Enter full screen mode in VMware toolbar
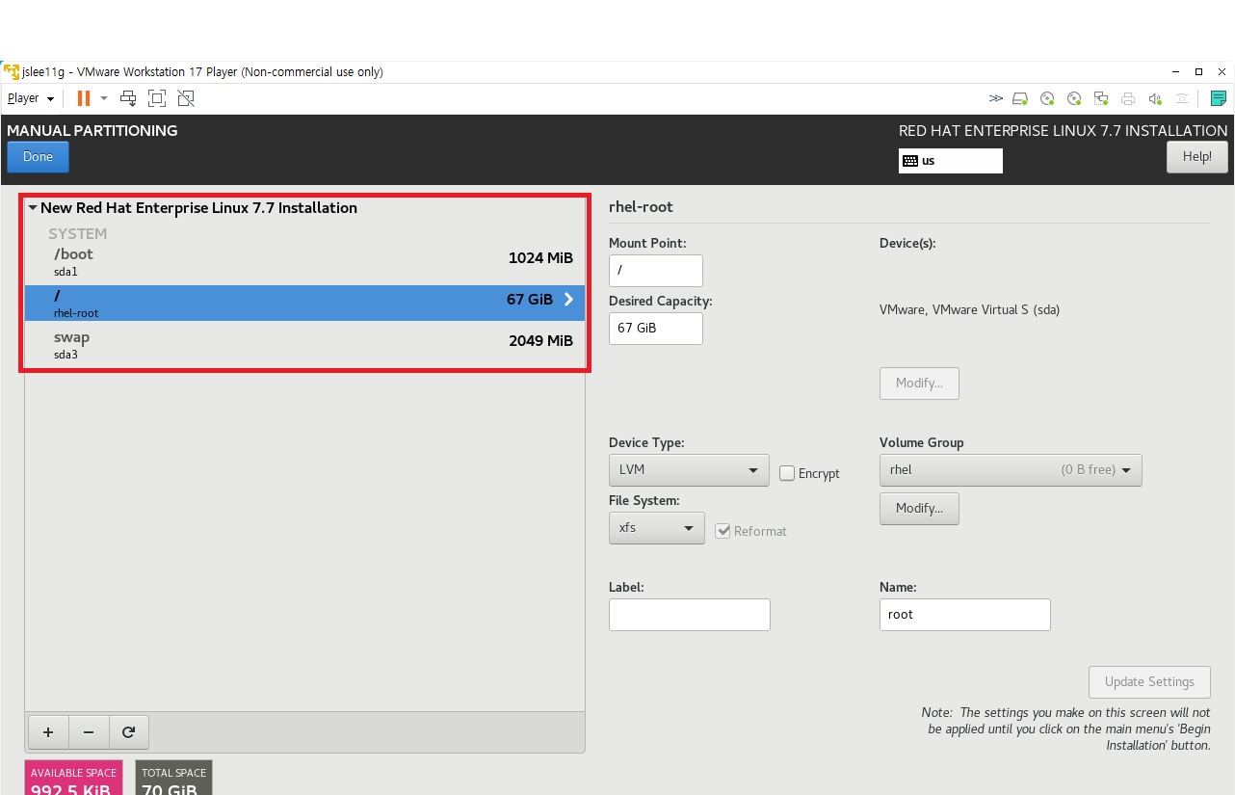Image resolution: width=1235 pixels, height=795 pixels. click(x=157, y=98)
